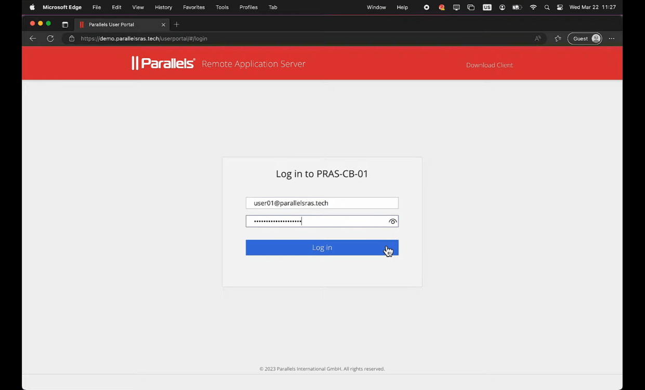The height and width of the screenshot is (390, 645).
Task: Open the Apple menu
Action: click(x=32, y=7)
